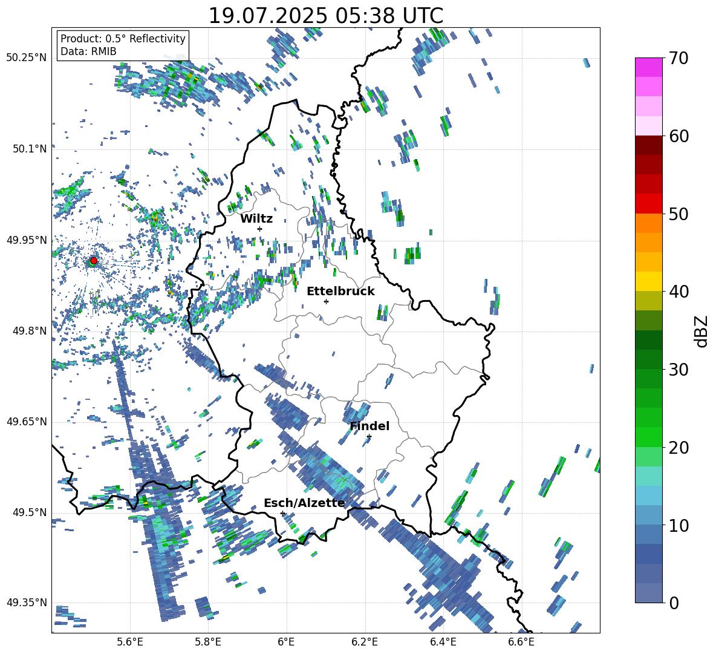
Task: Click the colorbar 40 tick label
Action: 679,292
